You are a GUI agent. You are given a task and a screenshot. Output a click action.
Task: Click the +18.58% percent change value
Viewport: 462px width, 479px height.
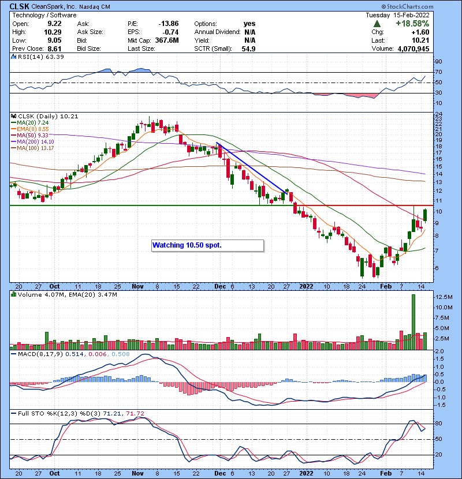pyautogui.click(x=412, y=24)
